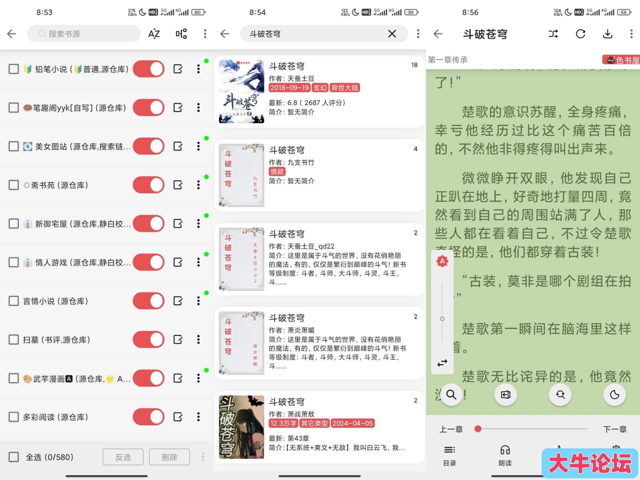Open the 目录 table of contents

(x=450, y=455)
